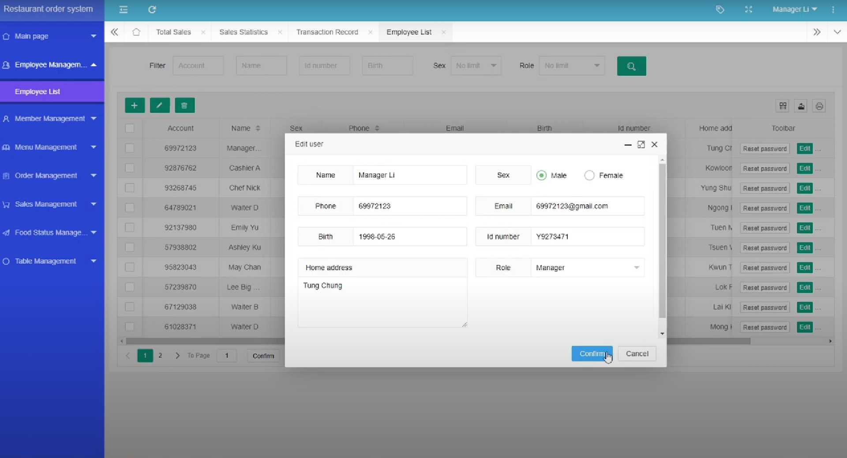847x458 pixels.
Task: Click the green delete trash button
Action: tap(184, 105)
